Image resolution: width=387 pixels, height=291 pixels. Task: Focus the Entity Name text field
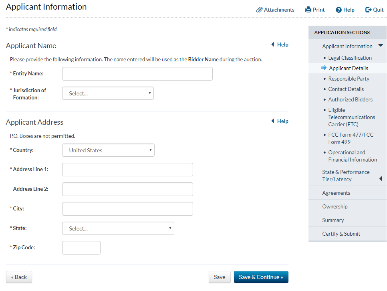(137, 74)
